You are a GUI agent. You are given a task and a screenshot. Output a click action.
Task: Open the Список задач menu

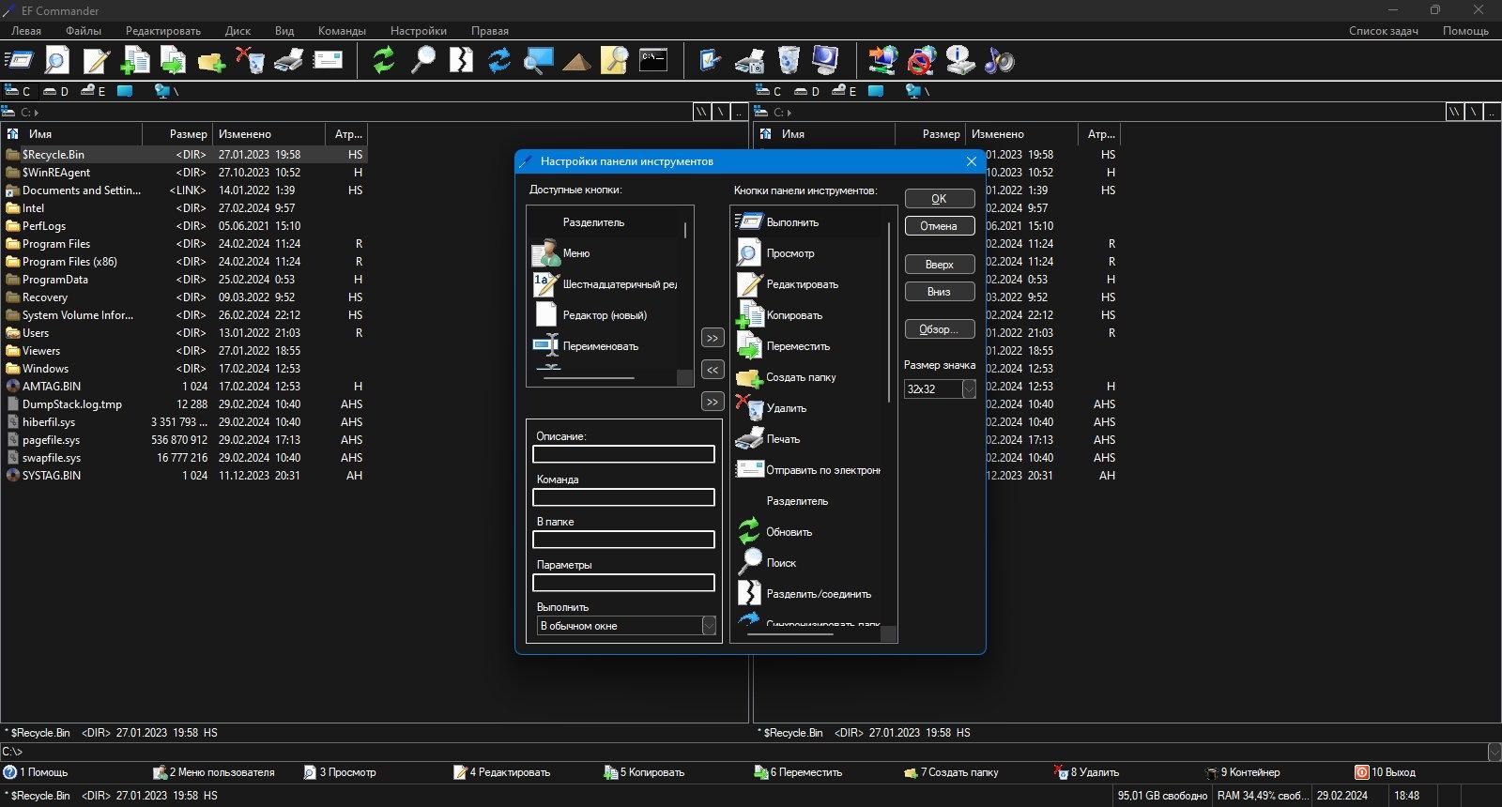[1383, 31]
